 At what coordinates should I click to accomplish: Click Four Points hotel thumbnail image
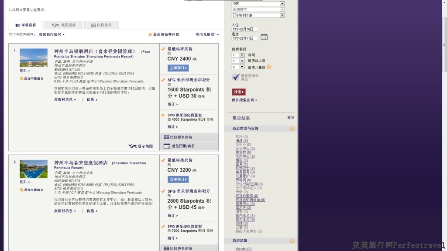(34, 58)
